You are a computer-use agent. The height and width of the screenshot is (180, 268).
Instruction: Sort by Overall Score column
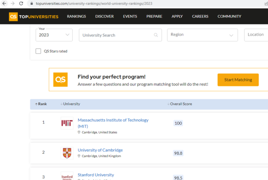[180, 104]
